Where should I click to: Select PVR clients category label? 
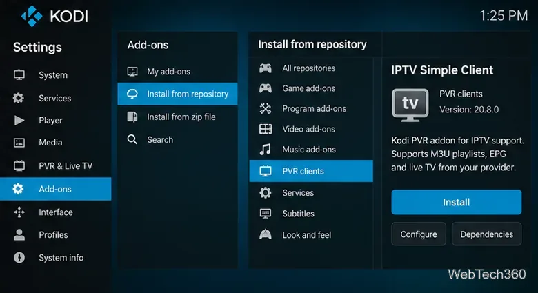coord(303,171)
